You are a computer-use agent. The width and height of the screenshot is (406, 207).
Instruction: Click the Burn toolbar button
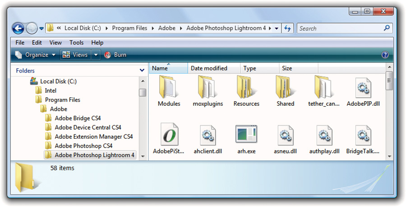click(115, 55)
